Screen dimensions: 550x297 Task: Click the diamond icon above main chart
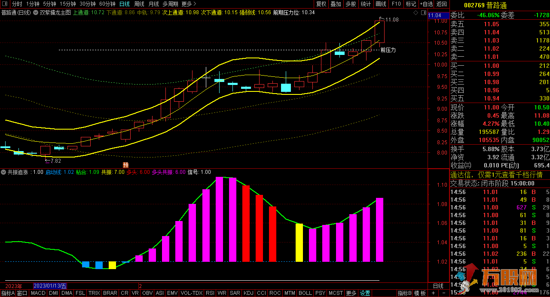416,13
